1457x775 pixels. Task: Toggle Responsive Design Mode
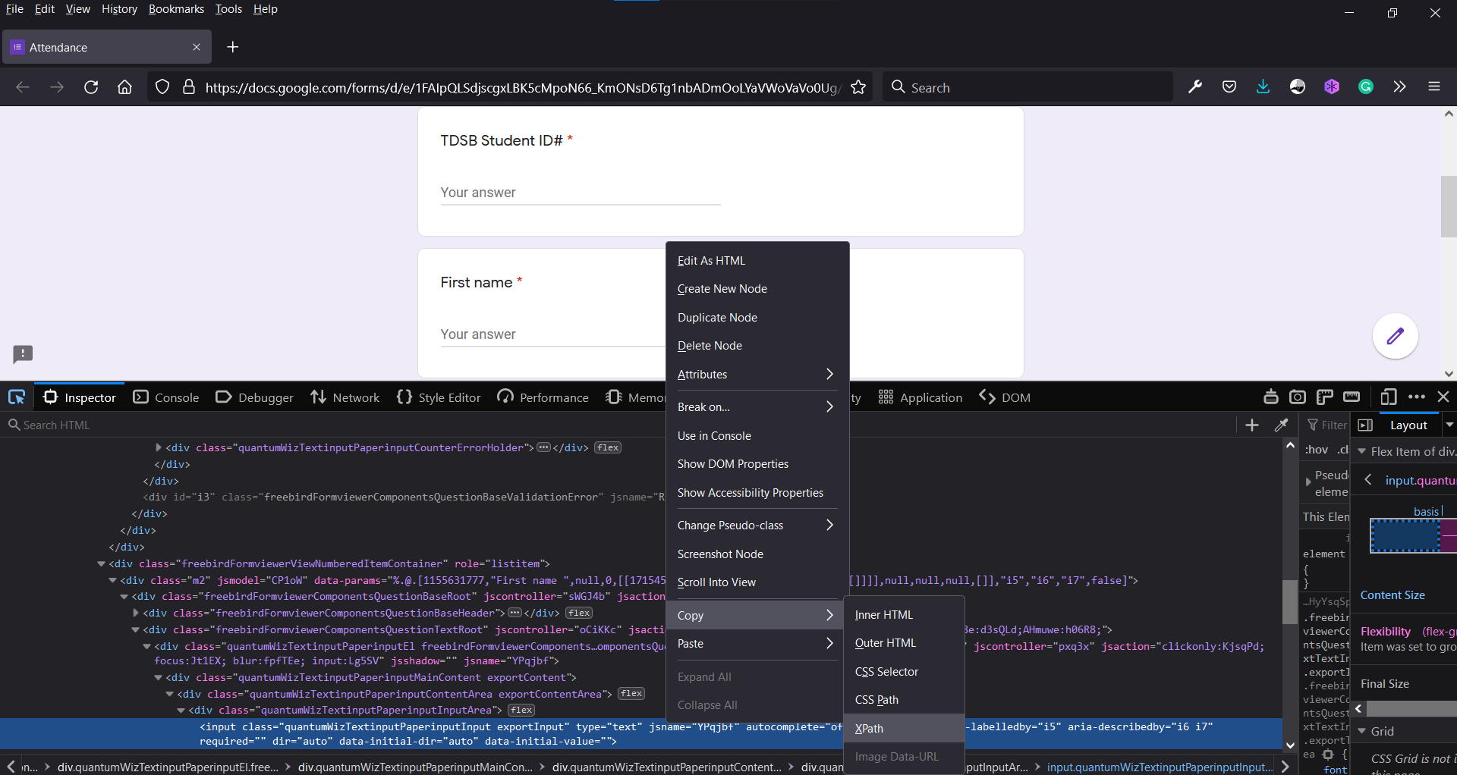[1389, 397]
